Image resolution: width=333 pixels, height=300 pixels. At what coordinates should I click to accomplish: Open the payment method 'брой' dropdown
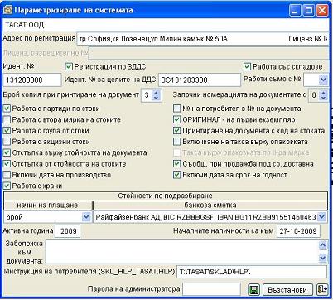pyautogui.click(x=86, y=217)
